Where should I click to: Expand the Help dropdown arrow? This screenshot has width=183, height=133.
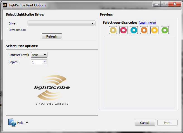coord(27,123)
